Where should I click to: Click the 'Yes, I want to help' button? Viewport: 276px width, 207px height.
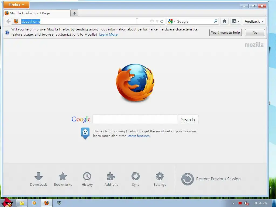click(225, 33)
